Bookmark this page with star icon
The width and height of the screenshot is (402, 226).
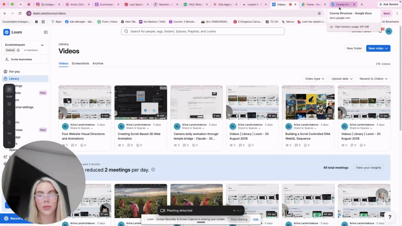click(x=319, y=13)
